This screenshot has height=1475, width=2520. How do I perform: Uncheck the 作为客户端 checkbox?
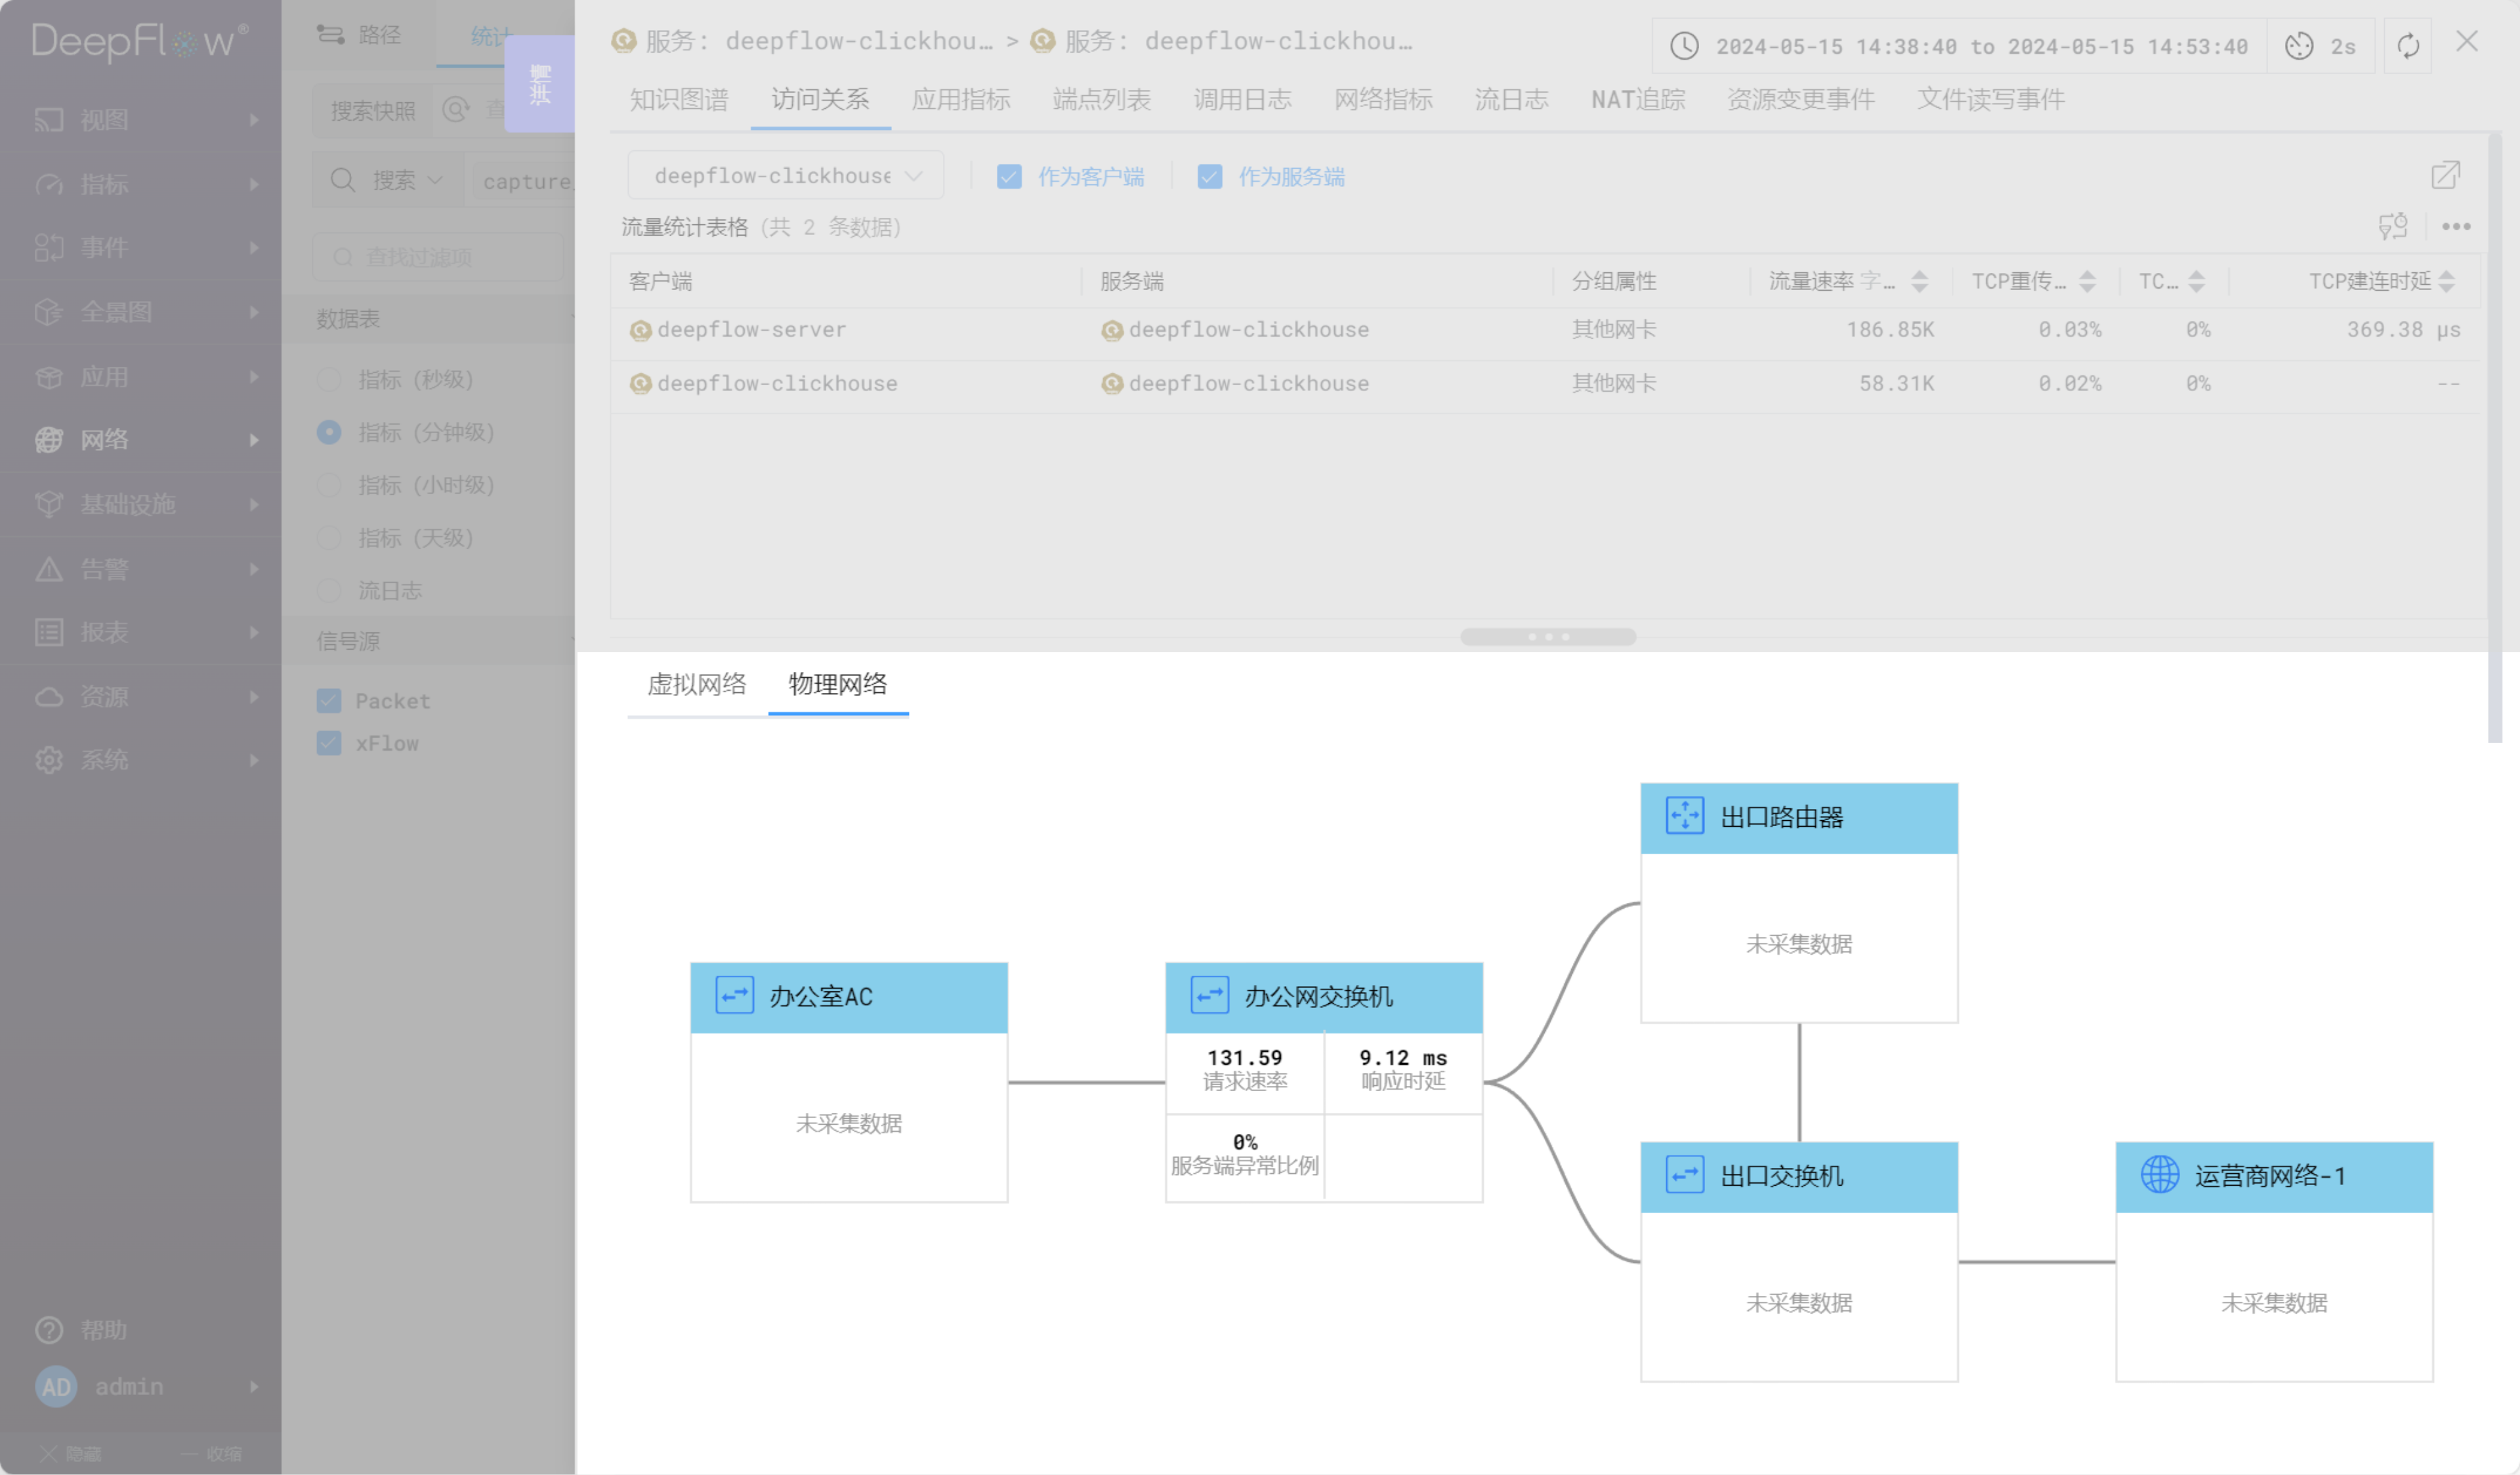1009,177
